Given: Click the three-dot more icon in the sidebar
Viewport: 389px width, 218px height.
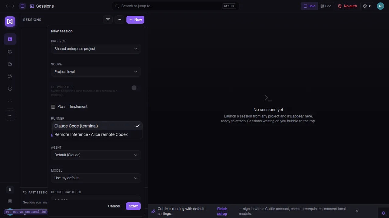Looking at the screenshot, I should click(x=10, y=101).
